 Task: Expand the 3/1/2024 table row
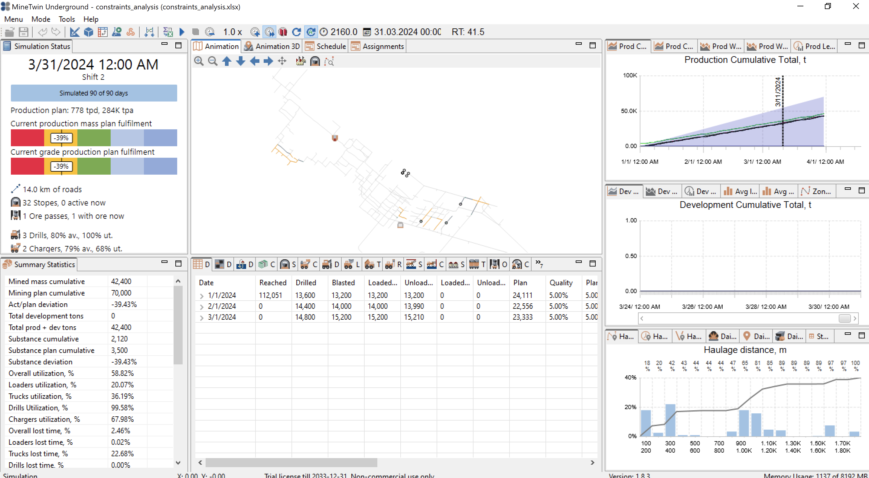tap(202, 318)
